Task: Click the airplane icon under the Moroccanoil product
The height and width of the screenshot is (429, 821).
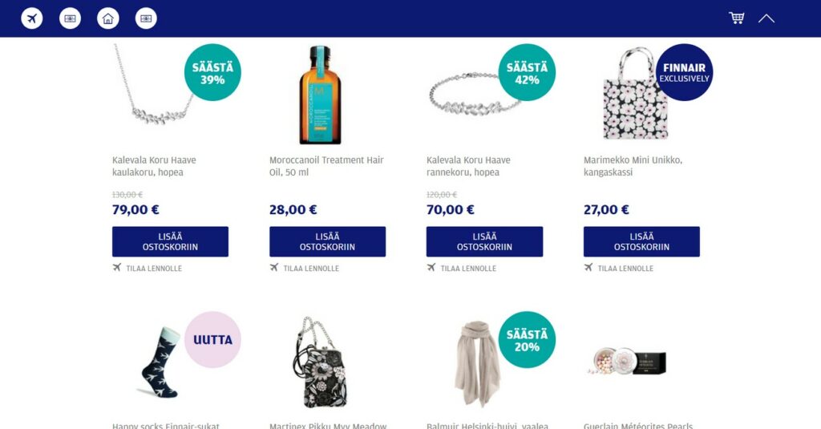Action: tap(274, 268)
